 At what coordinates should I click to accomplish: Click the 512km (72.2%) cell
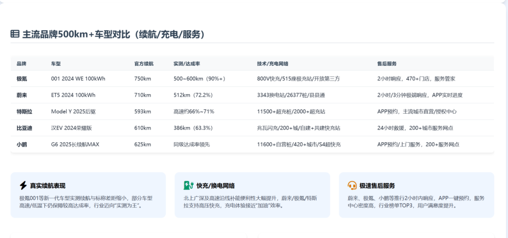click(x=193, y=95)
